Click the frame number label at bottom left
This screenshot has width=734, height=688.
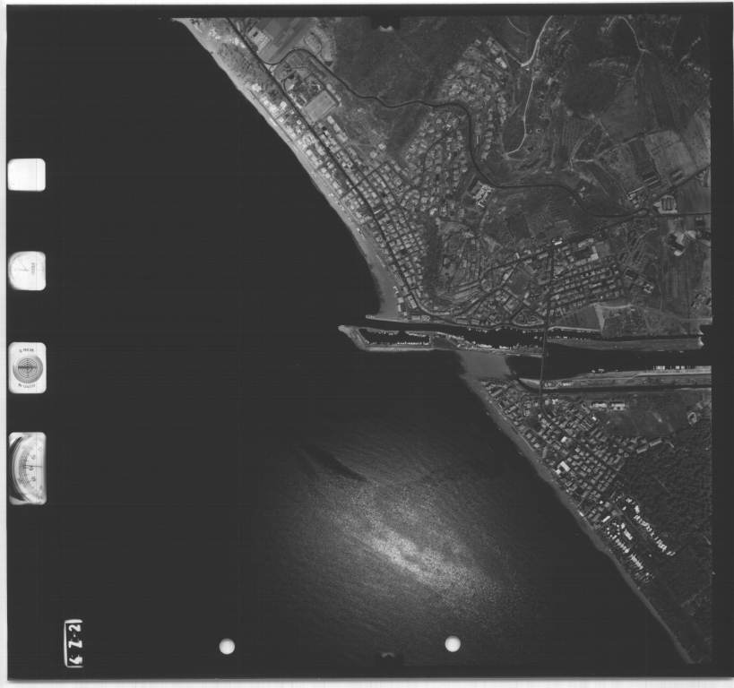73,642
